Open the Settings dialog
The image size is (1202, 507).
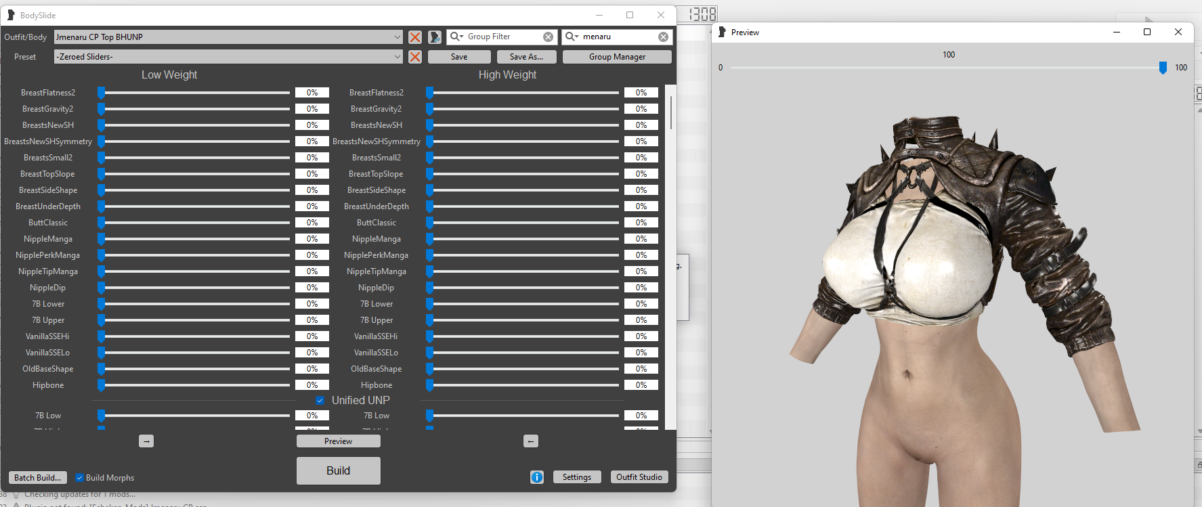pyautogui.click(x=576, y=477)
